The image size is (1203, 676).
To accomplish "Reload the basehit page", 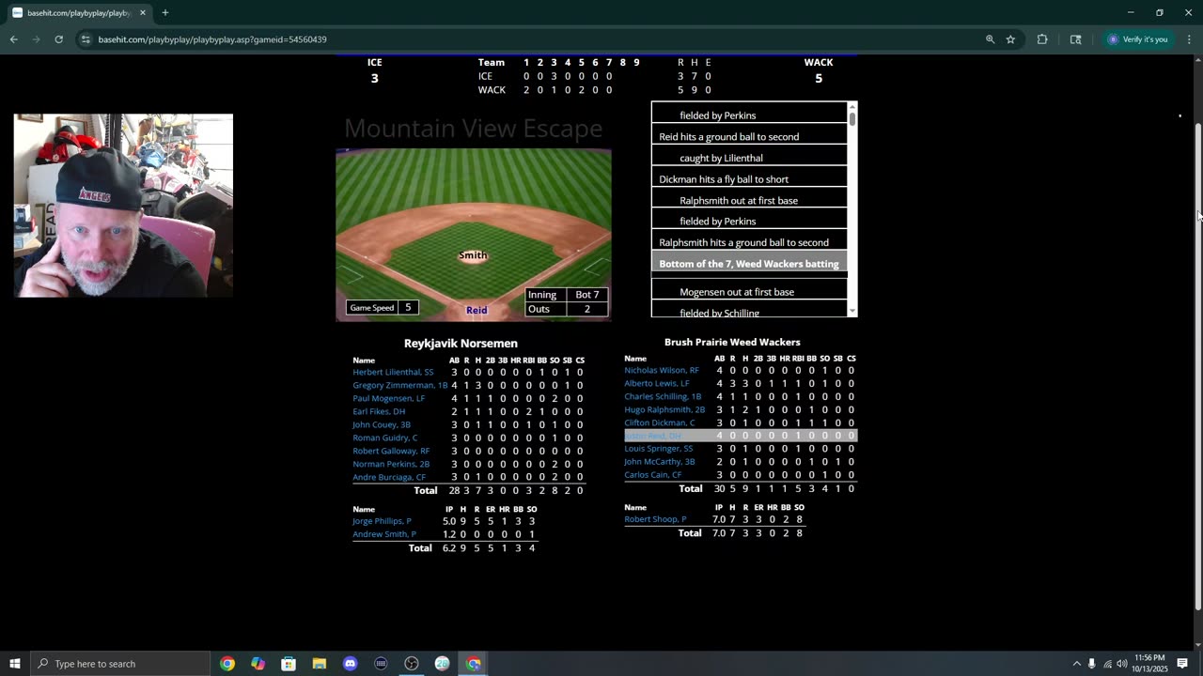I will click(58, 39).
